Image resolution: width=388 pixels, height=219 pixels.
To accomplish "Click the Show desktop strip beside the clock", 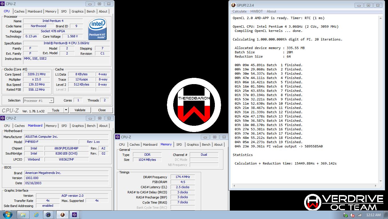I will tap(386, 215).
